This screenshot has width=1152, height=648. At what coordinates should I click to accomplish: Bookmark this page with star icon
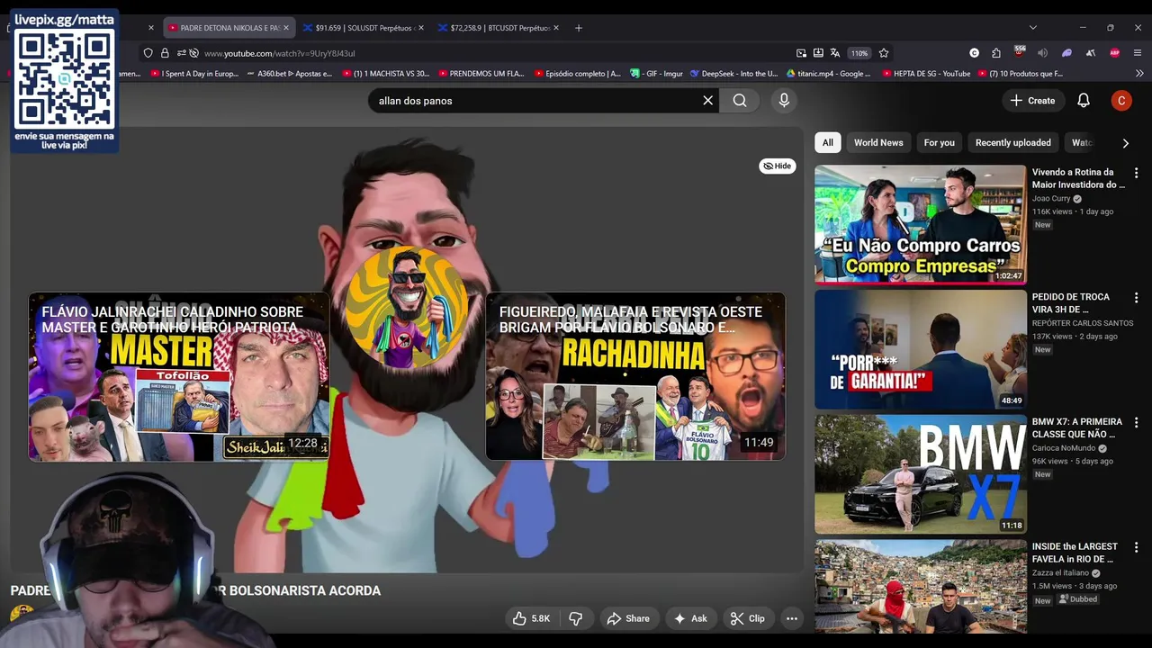click(x=884, y=53)
